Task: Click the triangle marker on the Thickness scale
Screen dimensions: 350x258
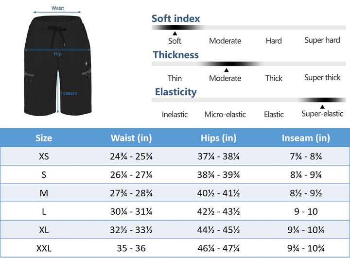Action: coord(226,70)
